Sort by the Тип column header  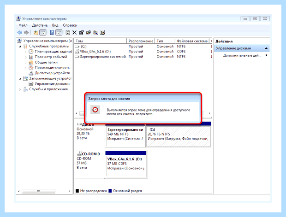165,41
